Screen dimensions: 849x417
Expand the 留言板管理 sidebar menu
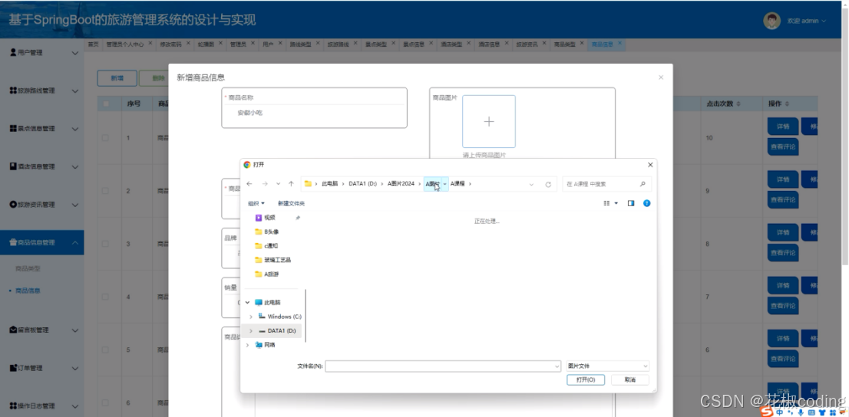(41, 330)
